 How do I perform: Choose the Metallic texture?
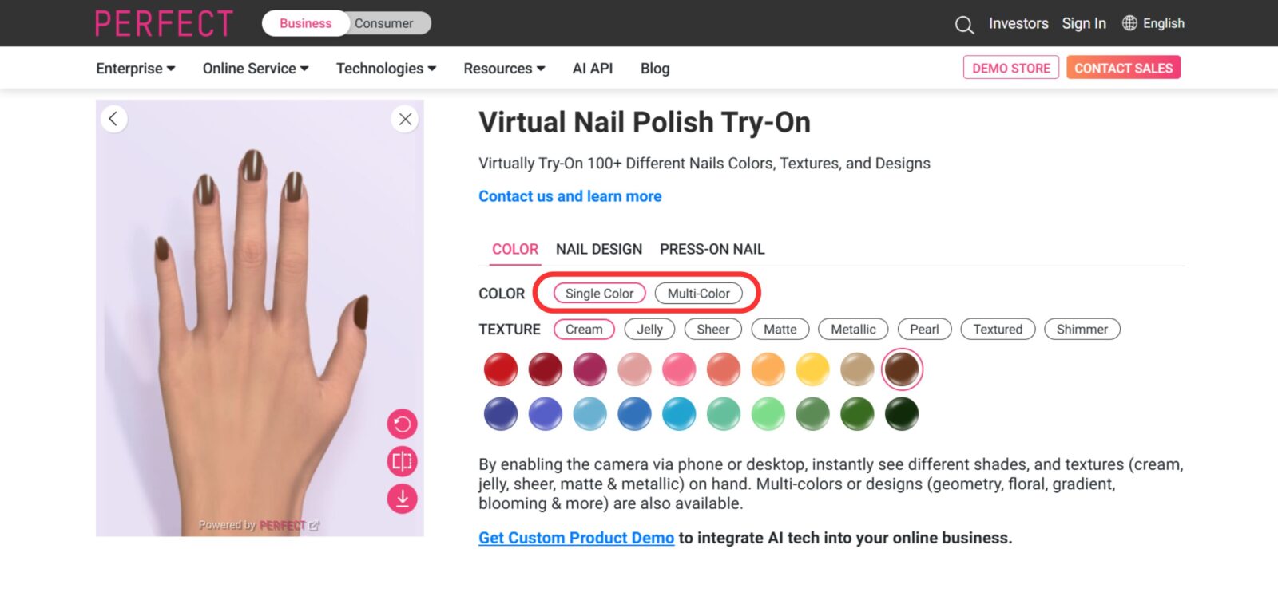pos(853,329)
